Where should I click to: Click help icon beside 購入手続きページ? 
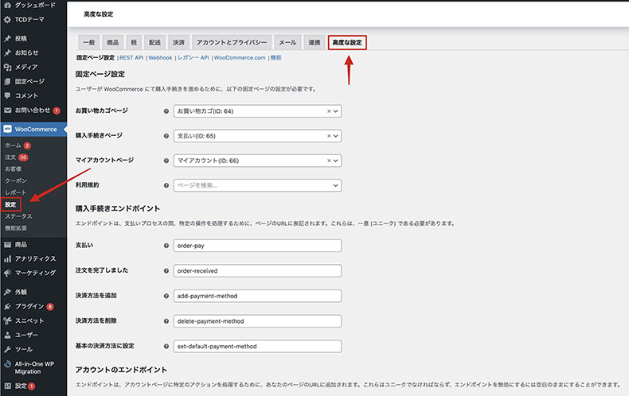(166, 136)
